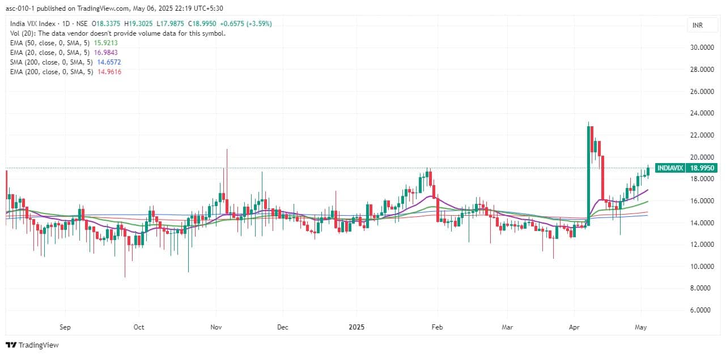Select the Vol (20) indicator legend
Viewport: 726px width, 355px height.
tap(117, 33)
